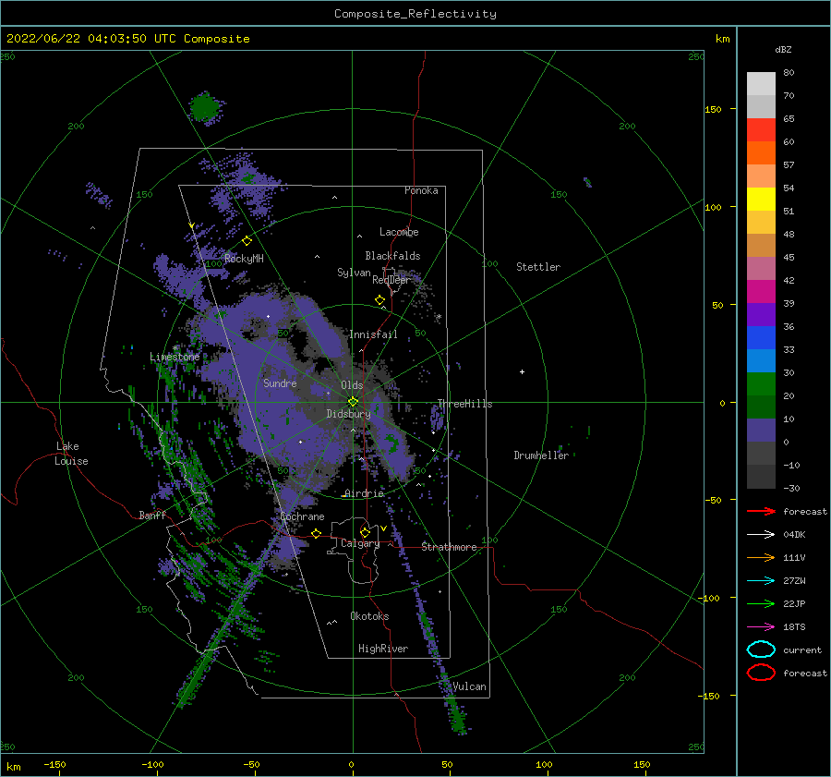Click the RockyMH label

[x=244, y=259]
